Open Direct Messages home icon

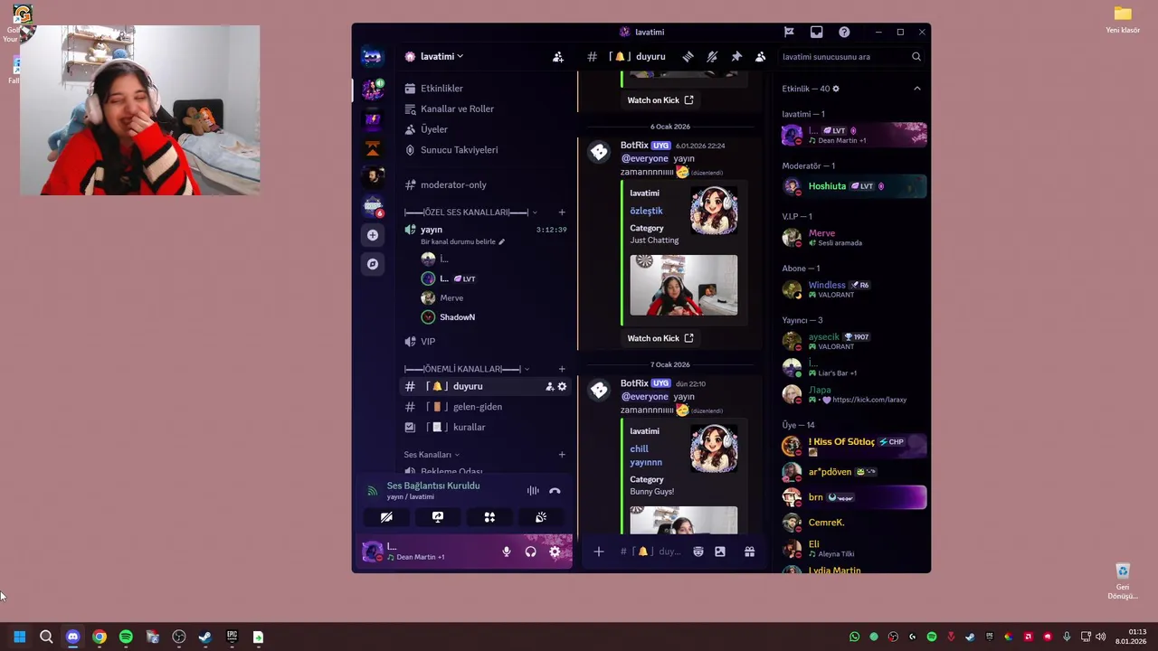[373, 57]
